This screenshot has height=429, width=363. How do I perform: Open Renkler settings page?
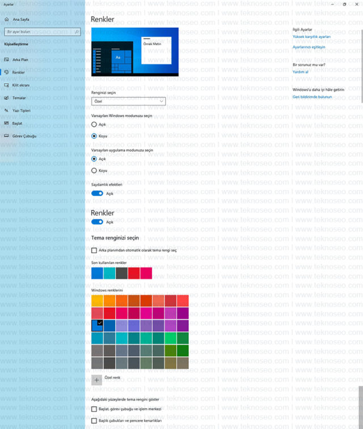click(43, 72)
